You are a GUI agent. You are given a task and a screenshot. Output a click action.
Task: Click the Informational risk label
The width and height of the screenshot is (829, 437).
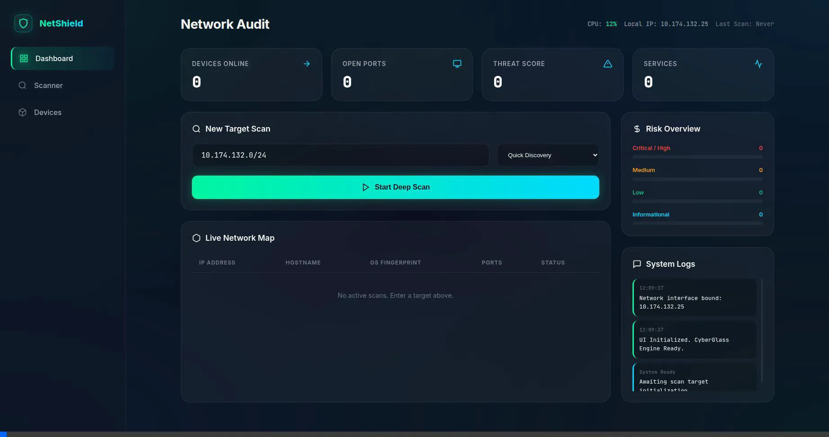pyautogui.click(x=651, y=215)
